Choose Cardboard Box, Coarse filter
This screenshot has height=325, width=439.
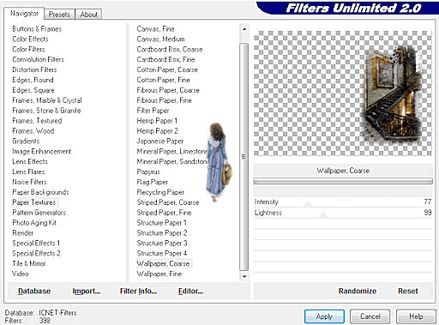tap(170, 49)
